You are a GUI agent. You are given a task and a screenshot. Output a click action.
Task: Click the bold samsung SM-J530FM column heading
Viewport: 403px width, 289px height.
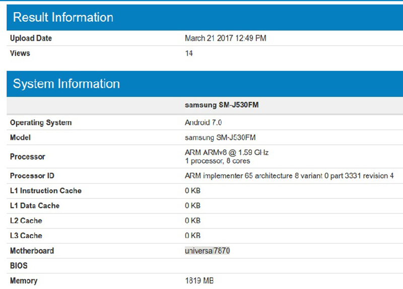222,105
